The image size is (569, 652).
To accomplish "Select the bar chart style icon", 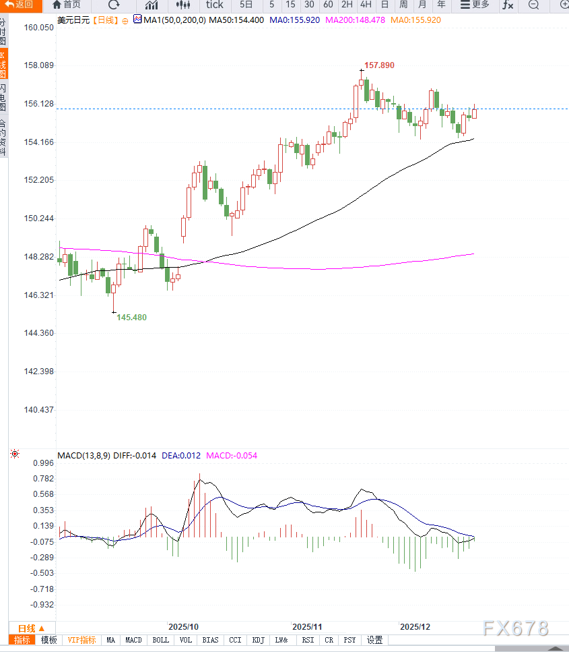I will pos(152,5).
